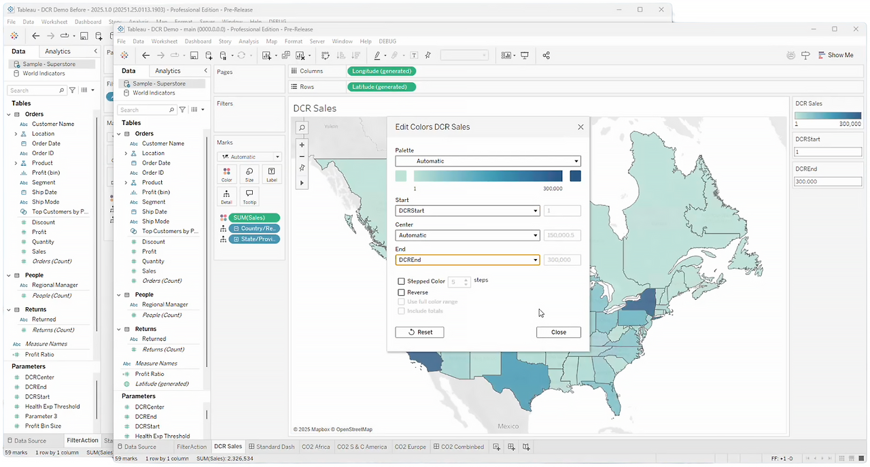Click the Tooltip card in Marks
This screenshot has height=467, width=870.
click(x=249, y=197)
